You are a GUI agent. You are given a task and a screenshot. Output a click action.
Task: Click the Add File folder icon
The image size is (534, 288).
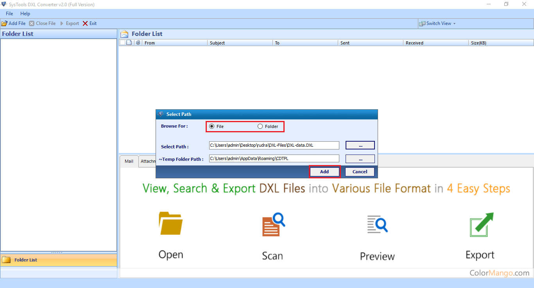(4, 23)
